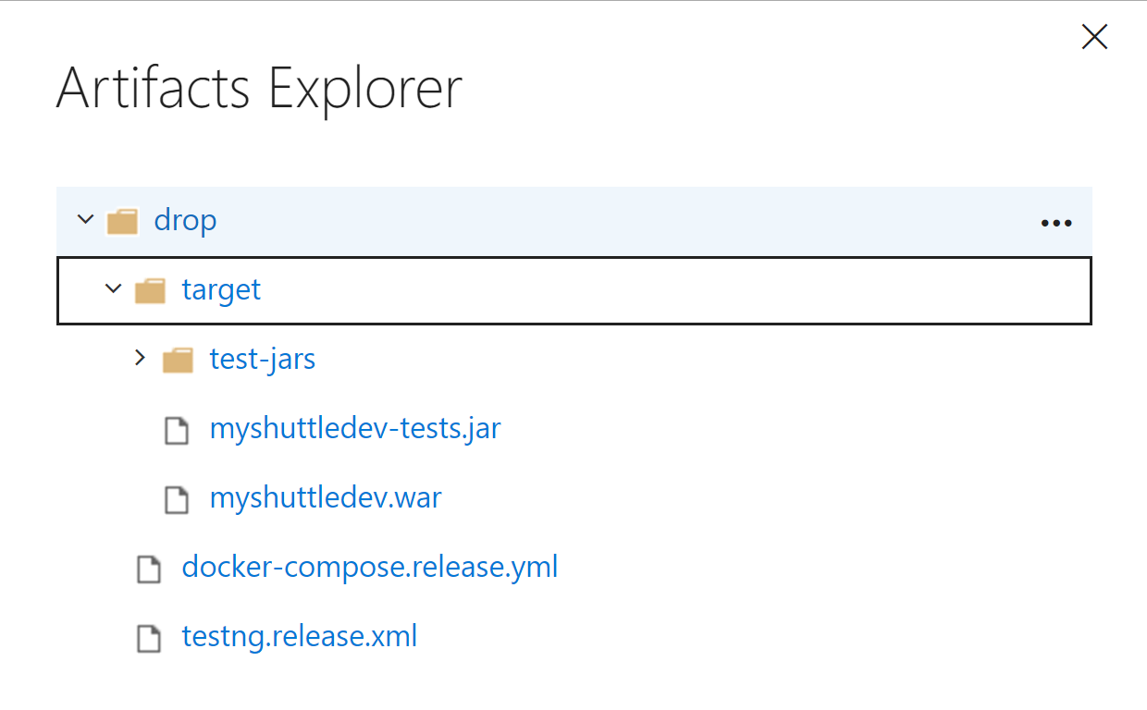Image resolution: width=1147 pixels, height=710 pixels.
Task: Click the target folder icon
Action: tap(150, 291)
